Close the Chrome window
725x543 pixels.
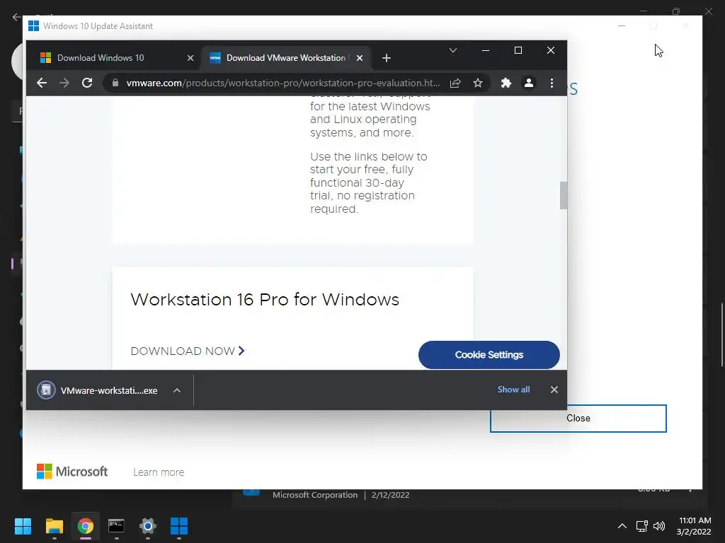[x=550, y=50]
